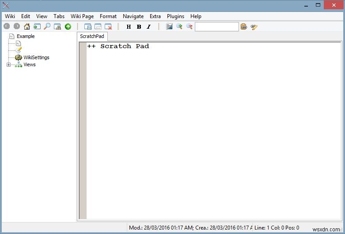
Task: Open the Wiki Page menu
Action: (x=82, y=16)
